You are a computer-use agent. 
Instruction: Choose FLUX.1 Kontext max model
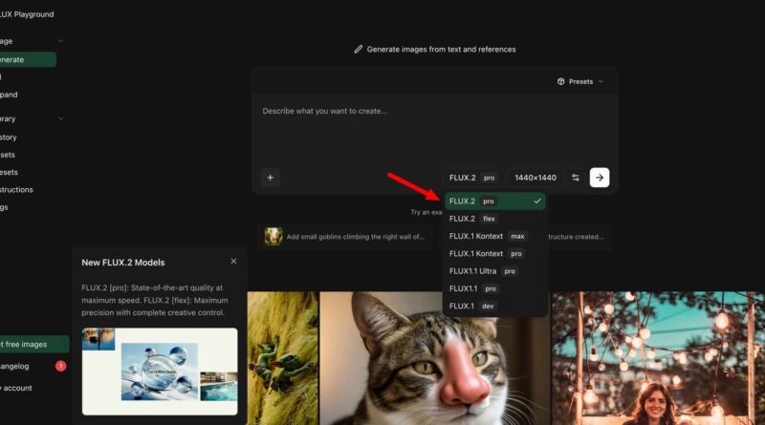[494, 236]
